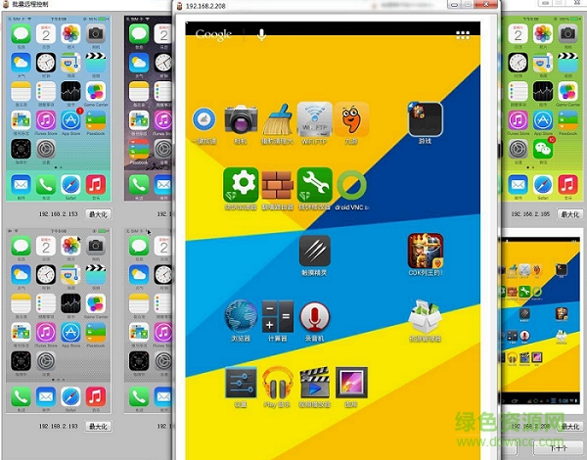Open the Android apps grid icon

pos(463,35)
